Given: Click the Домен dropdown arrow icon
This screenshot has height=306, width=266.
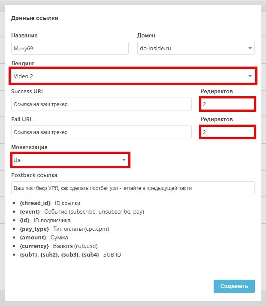Looking at the screenshot, I should tap(250, 48).
